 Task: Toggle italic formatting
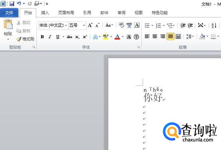[x=50, y=37]
